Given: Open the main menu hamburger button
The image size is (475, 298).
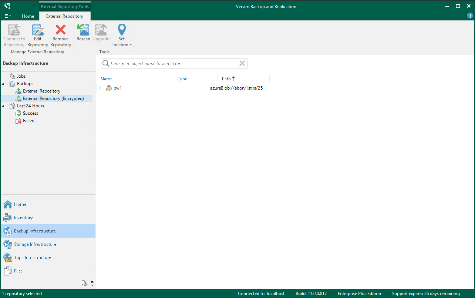Looking at the screenshot, I should tap(7, 16).
